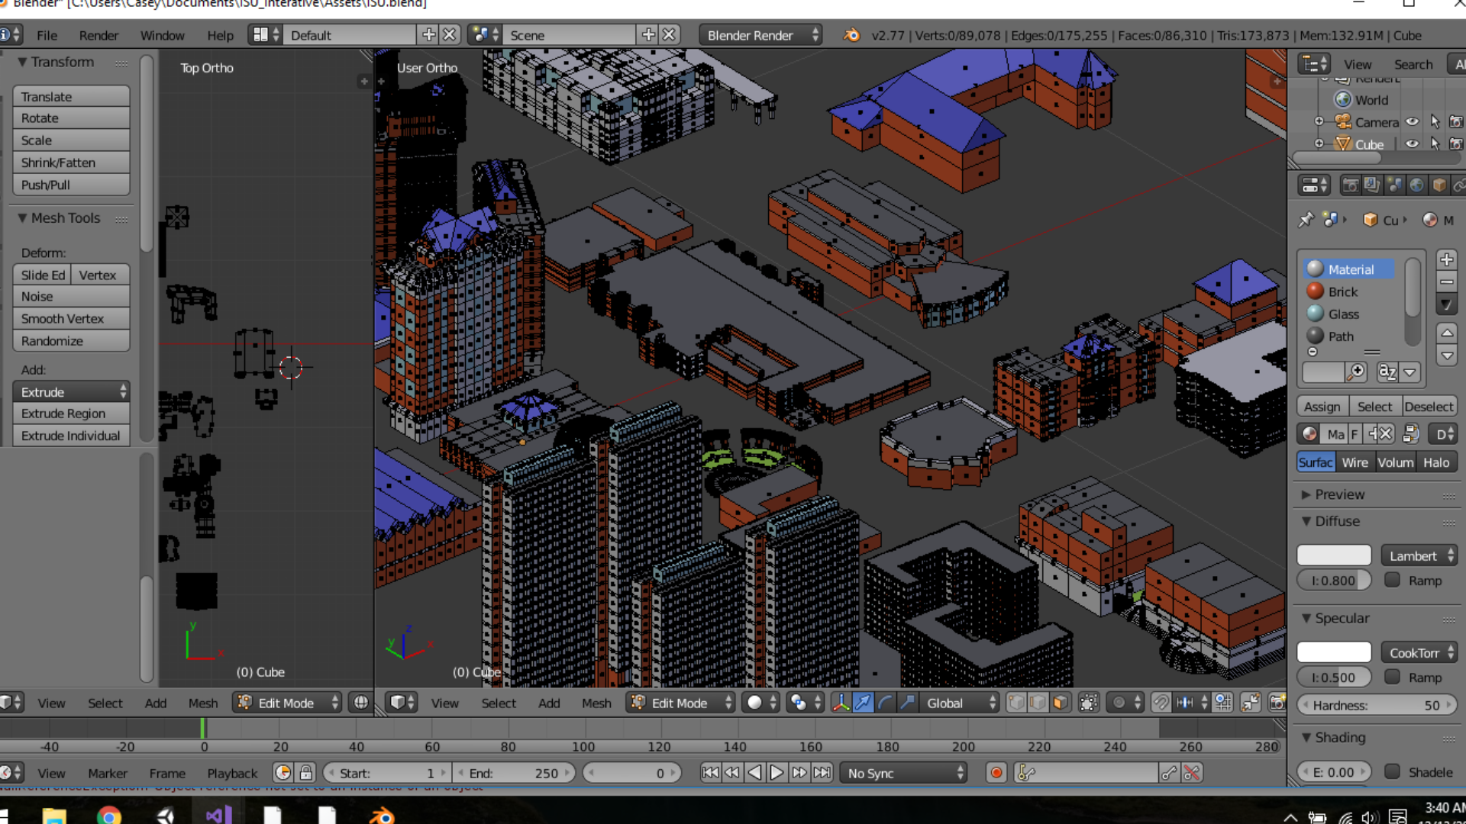
Task: Open the Lambert diffuse shader dropdown
Action: (x=1419, y=555)
